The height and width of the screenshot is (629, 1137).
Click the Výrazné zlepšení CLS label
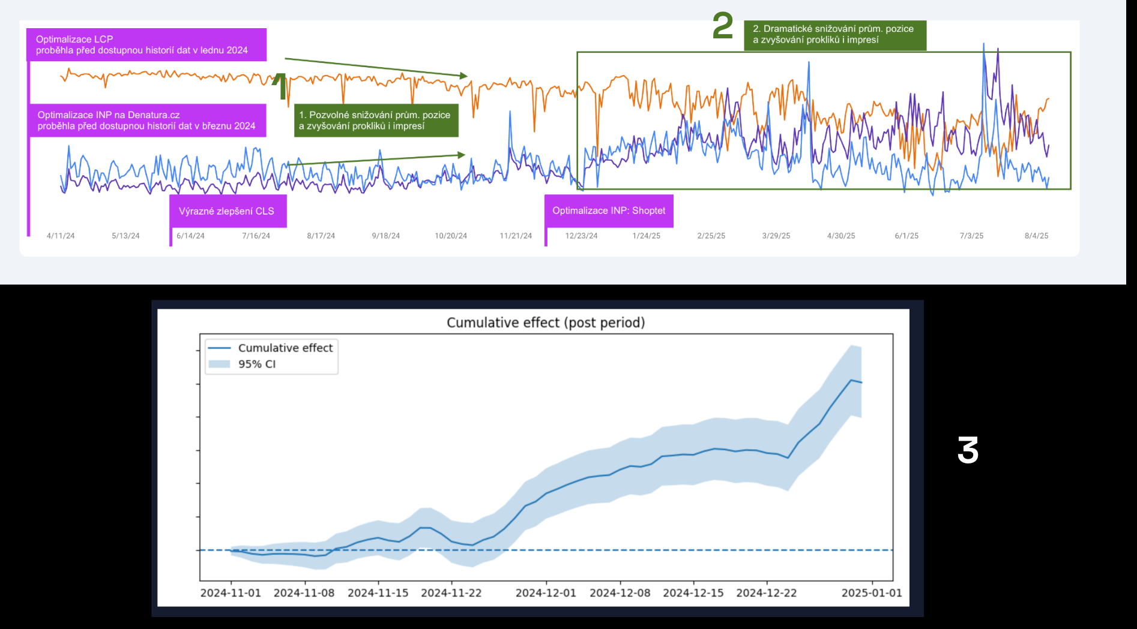click(x=227, y=211)
